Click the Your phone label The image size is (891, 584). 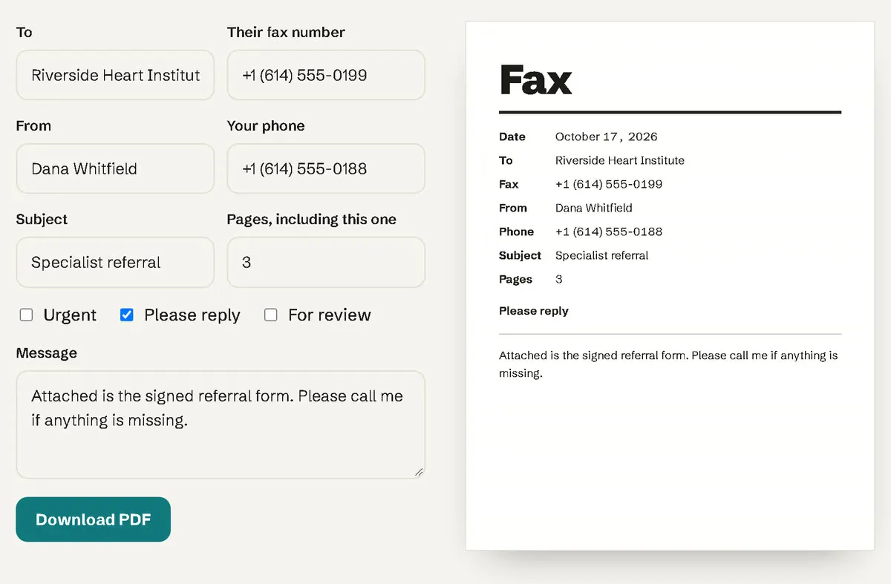click(x=266, y=126)
